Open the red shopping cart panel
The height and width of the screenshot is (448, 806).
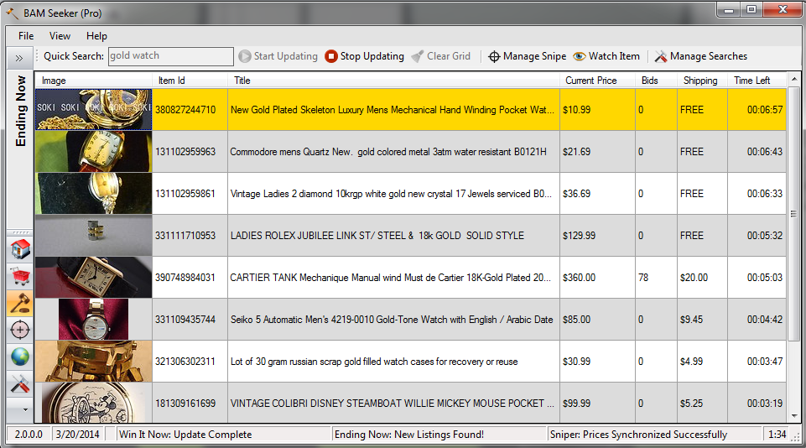pyautogui.click(x=19, y=275)
